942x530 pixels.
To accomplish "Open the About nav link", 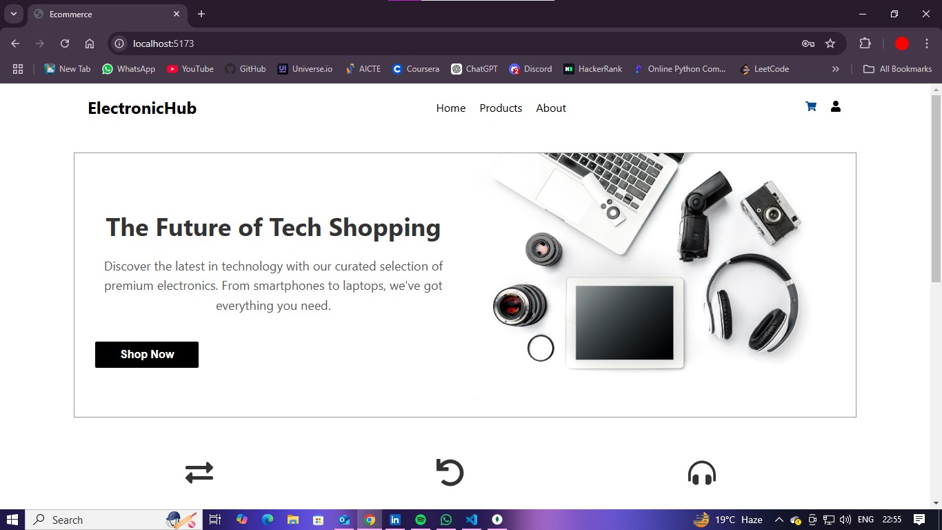I will click(550, 108).
